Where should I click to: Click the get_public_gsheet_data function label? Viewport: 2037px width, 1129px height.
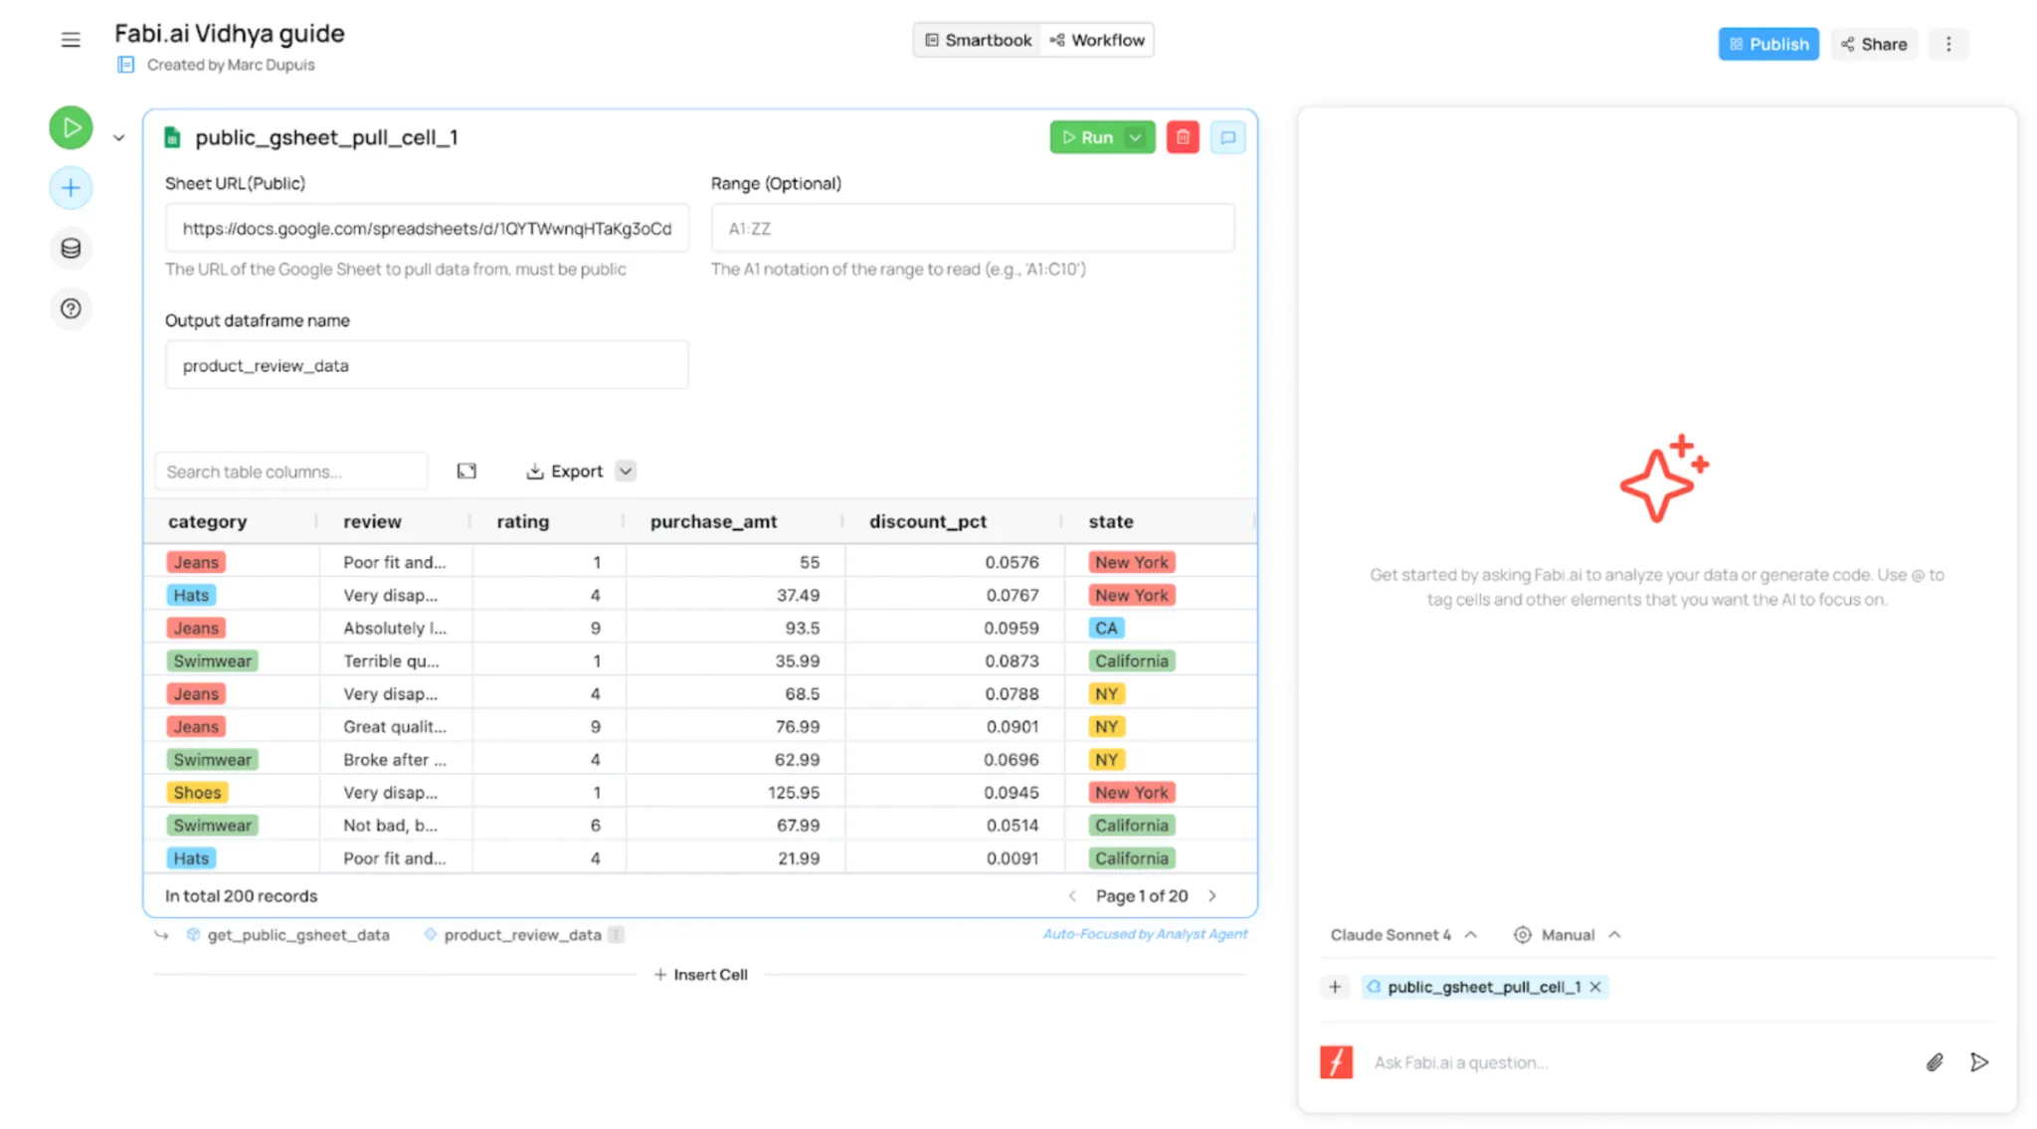pyautogui.click(x=298, y=935)
